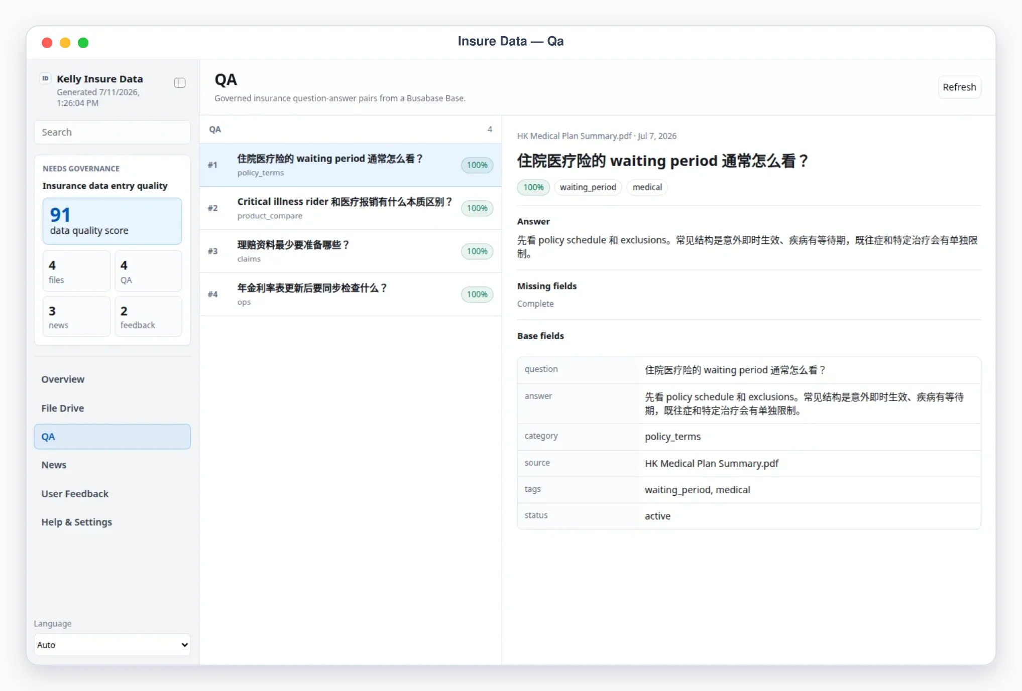The height and width of the screenshot is (691, 1022).
Task: Click the Insure Data logo icon
Action: click(46, 78)
